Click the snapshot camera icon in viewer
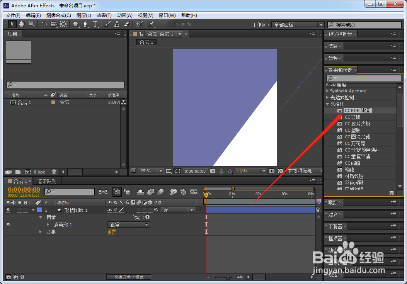 213,171
